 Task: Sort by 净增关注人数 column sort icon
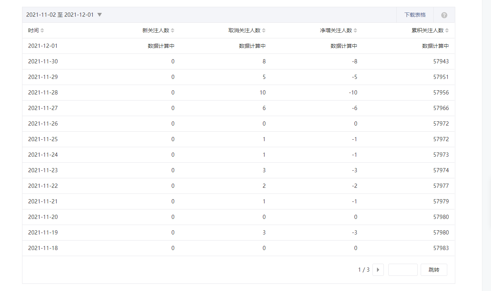click(x=355, y=30)
